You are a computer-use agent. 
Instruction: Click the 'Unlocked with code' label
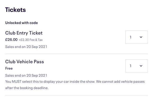pos(21,23)
